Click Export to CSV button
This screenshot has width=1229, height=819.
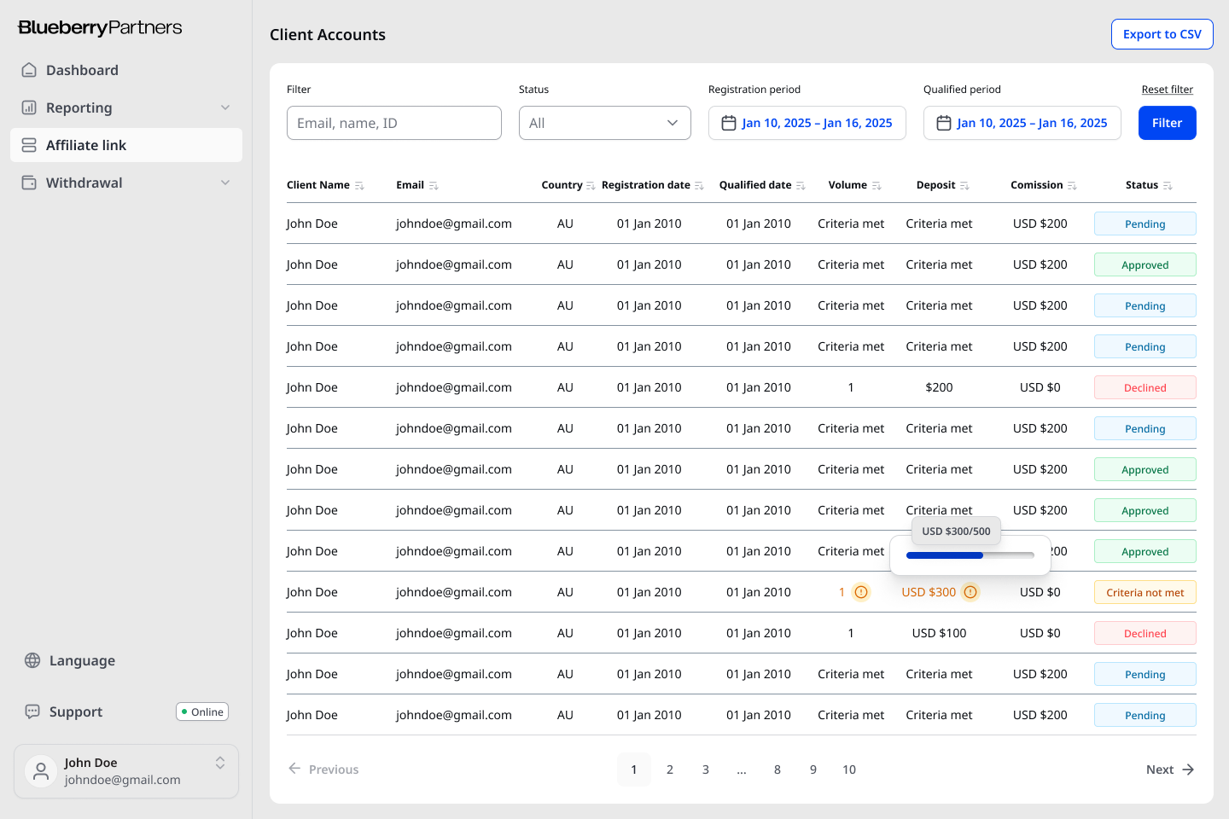pos(1162,34)
